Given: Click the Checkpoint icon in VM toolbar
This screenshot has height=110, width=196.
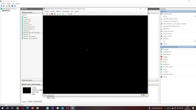Looking at the screenshot, I should [63, 14].
